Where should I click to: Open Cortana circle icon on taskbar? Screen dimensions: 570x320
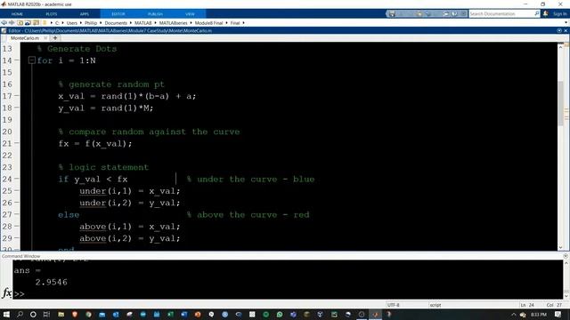pos(33,314)
